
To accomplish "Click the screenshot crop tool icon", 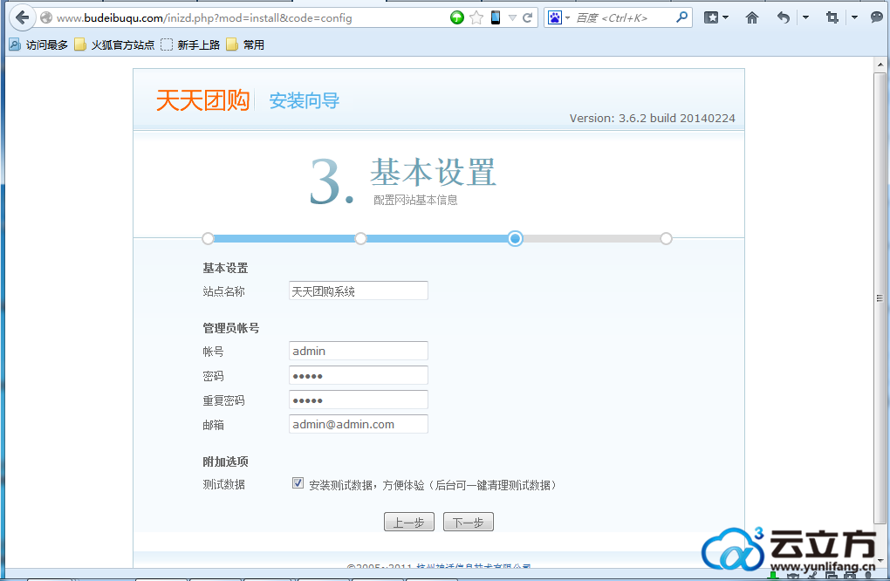I will coord(832,18).
